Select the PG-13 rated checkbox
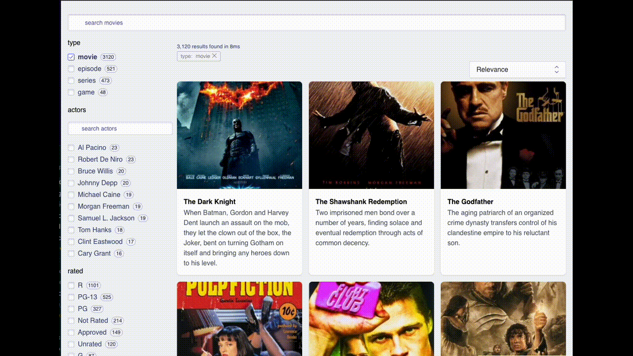This screenshot has height=356, width=633. tap(71, 297)
